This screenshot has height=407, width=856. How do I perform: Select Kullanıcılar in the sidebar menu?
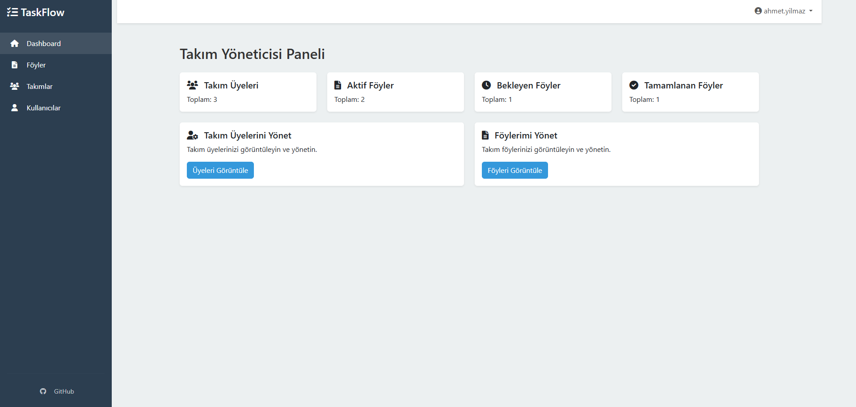43,108
